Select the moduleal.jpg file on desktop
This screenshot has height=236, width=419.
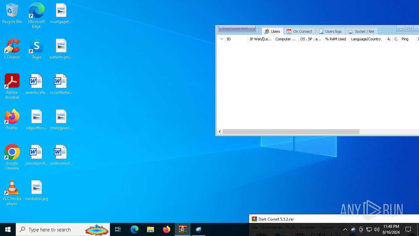[x=36, y=191]
